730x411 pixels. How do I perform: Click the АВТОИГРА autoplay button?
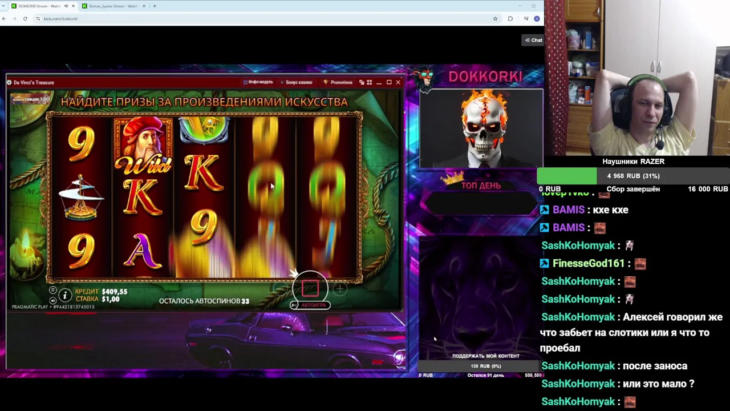coord(310,305)
